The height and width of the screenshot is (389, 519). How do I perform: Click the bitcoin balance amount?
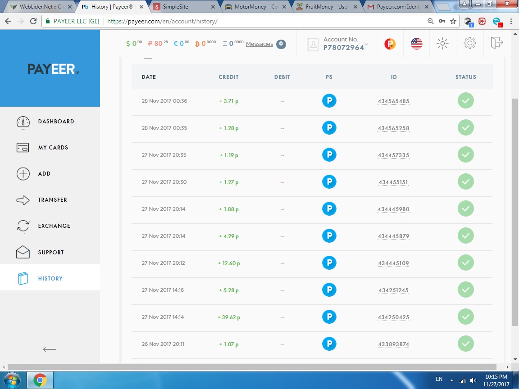pos(205,43)
